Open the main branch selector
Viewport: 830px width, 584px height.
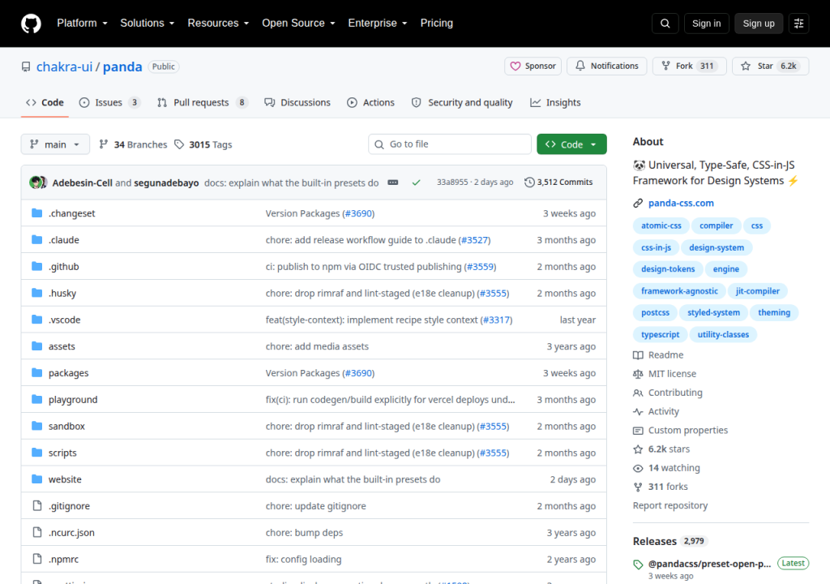tap(55, 144)
